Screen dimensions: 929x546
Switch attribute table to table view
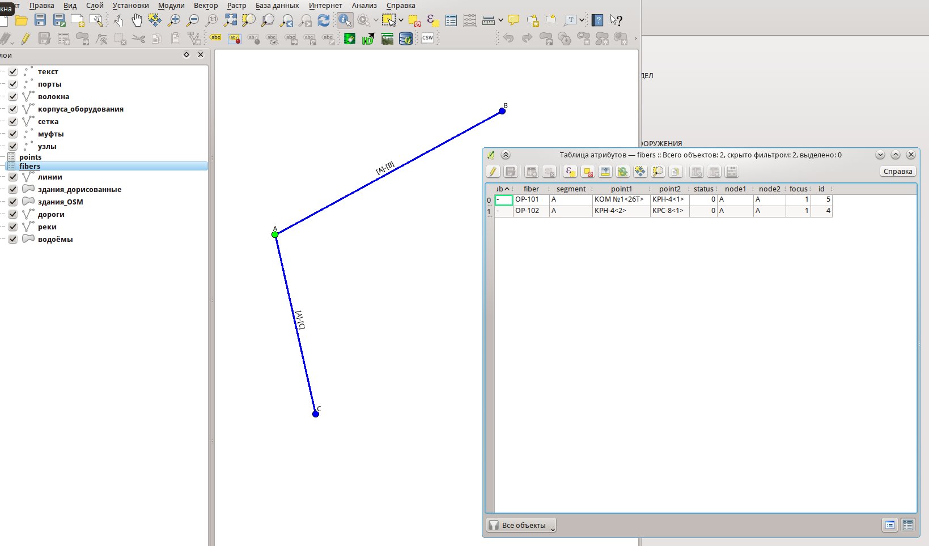(908, 525)
